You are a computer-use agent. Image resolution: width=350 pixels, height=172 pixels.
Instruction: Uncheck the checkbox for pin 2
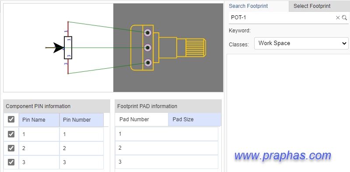click(x=11, y=148)
